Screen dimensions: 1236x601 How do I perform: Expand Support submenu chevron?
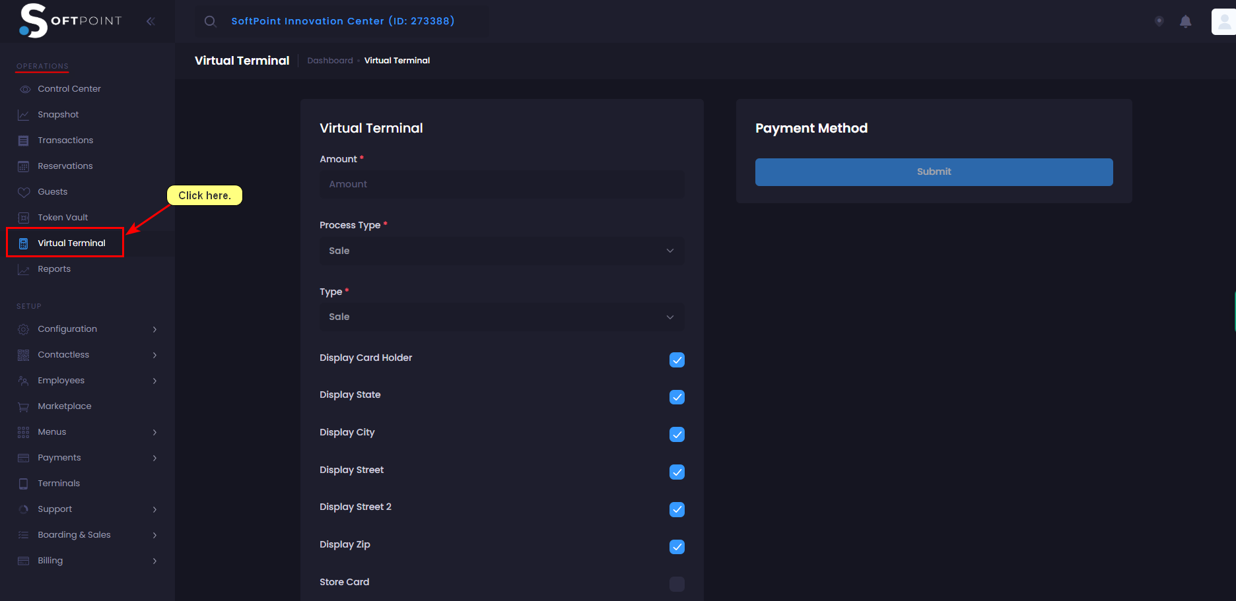tap(154, 509)
